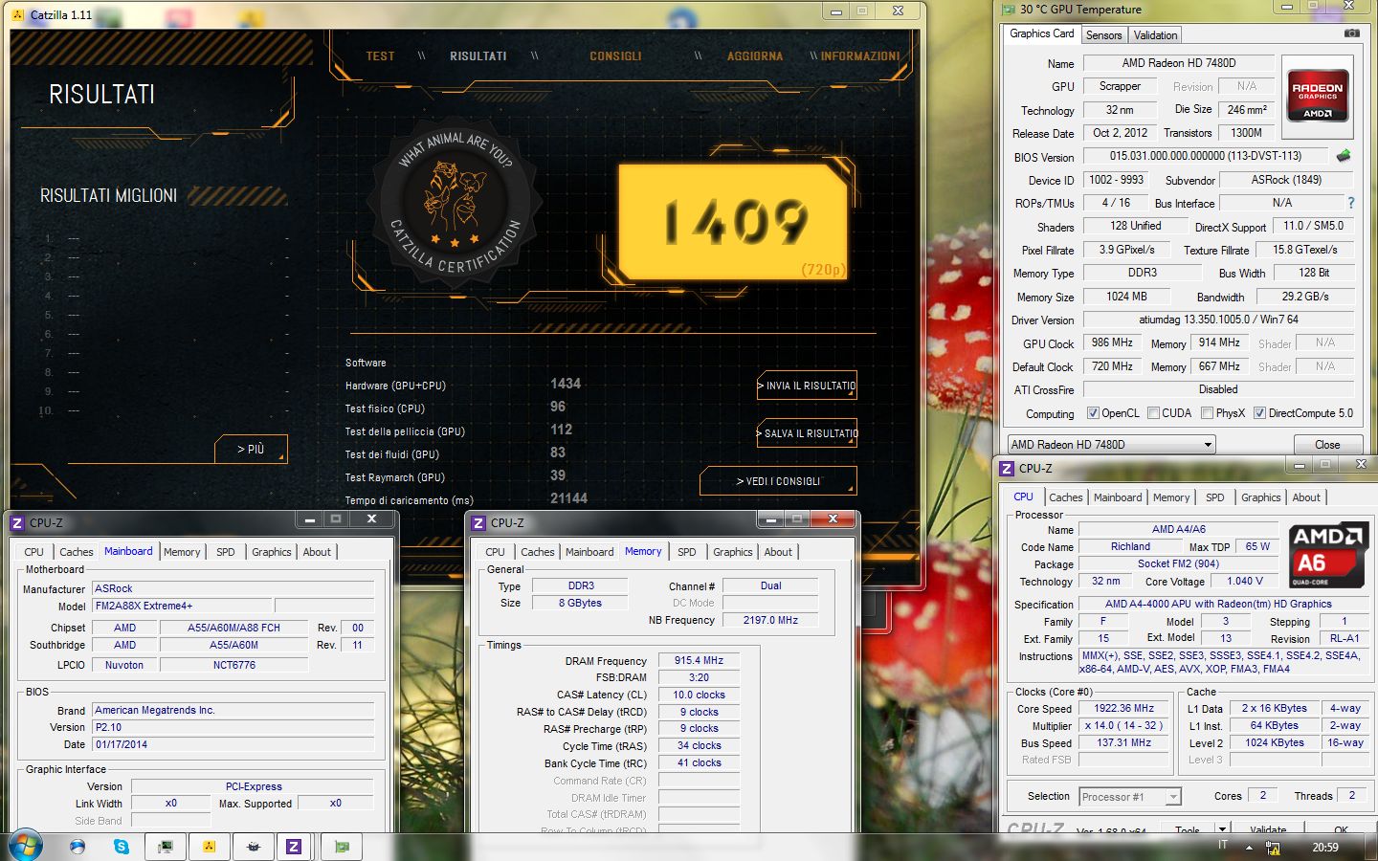Select the Graphics Card tab in GPU-Z
1378x861 pixels.
pos(1042,33)
